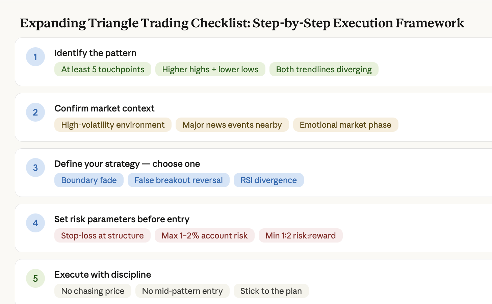This screenshot has height=304, width=492.
Task: Select 'Max 1–2% account risk' tag
Action: [204, 235]
